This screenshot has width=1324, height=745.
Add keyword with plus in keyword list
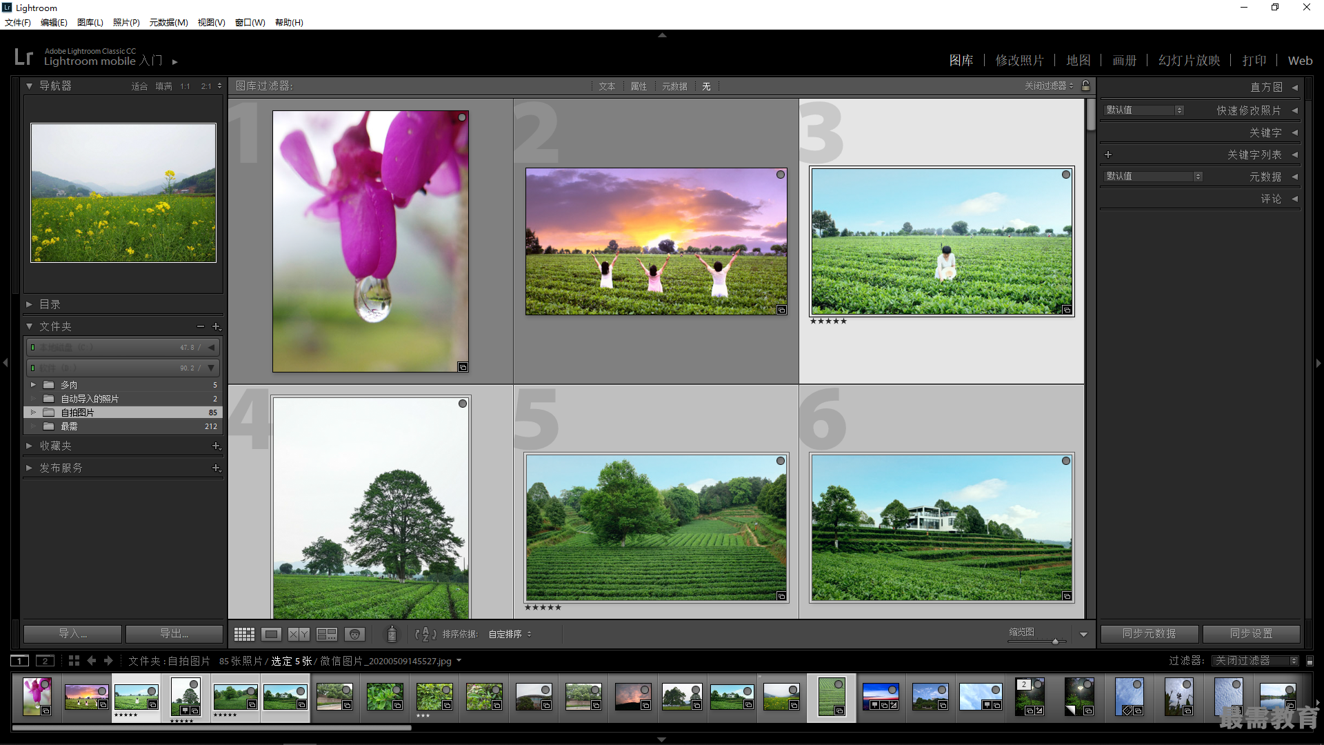pos(1108,155)
